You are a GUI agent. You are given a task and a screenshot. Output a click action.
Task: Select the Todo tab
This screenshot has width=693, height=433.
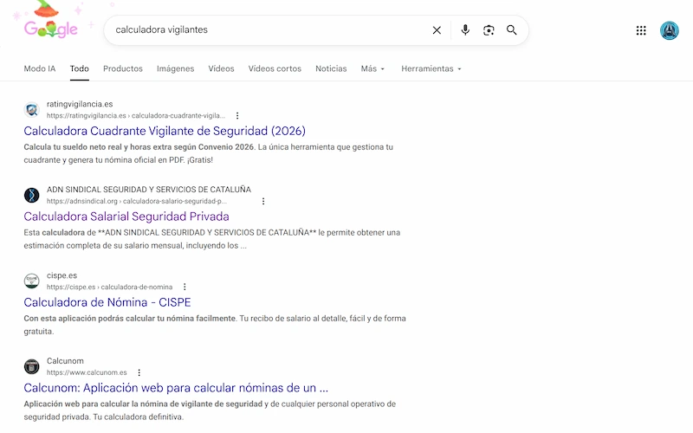tap(80, 69)
